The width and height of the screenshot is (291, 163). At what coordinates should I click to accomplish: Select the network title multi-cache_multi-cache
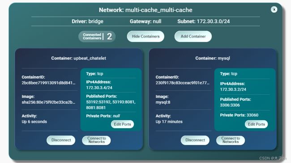point(158,10)
